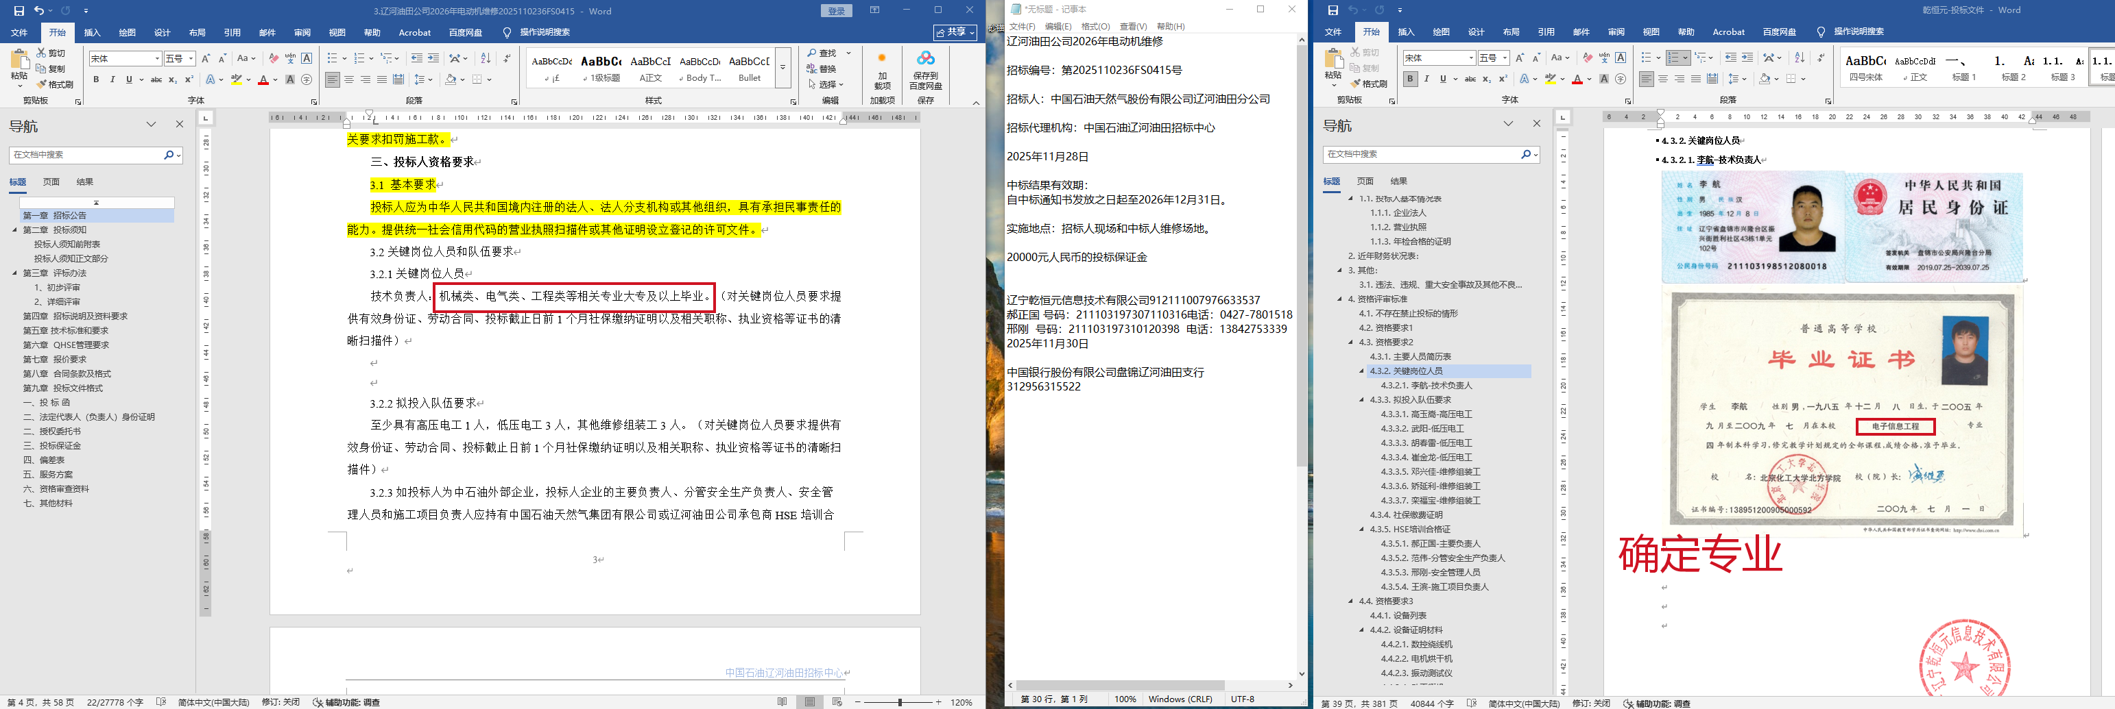Pick the red font color in left Word

point(263,79)
